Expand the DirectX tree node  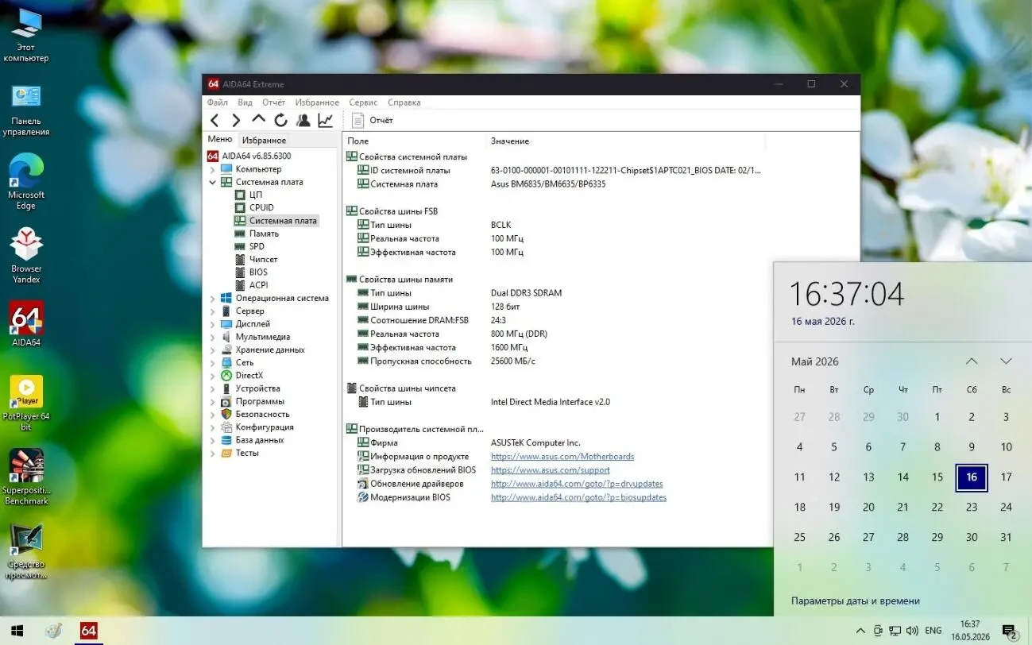click(212, 376)
